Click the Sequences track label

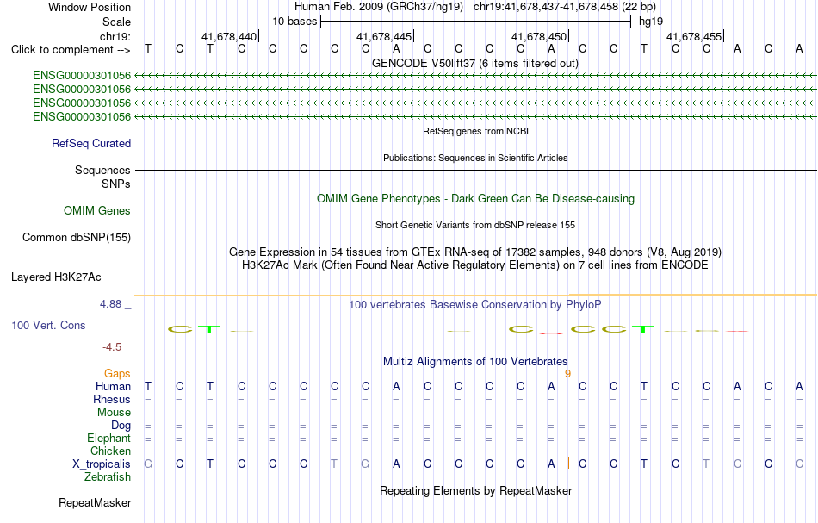(102, 170)
